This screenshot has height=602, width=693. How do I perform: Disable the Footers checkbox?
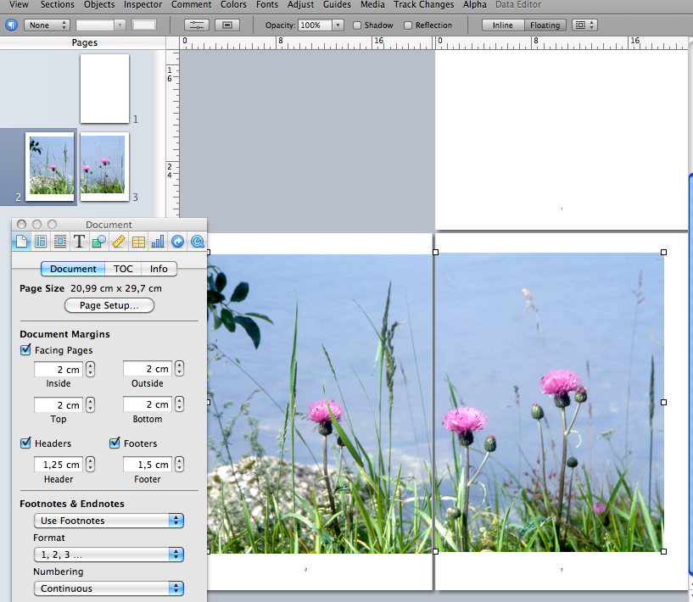115,443
